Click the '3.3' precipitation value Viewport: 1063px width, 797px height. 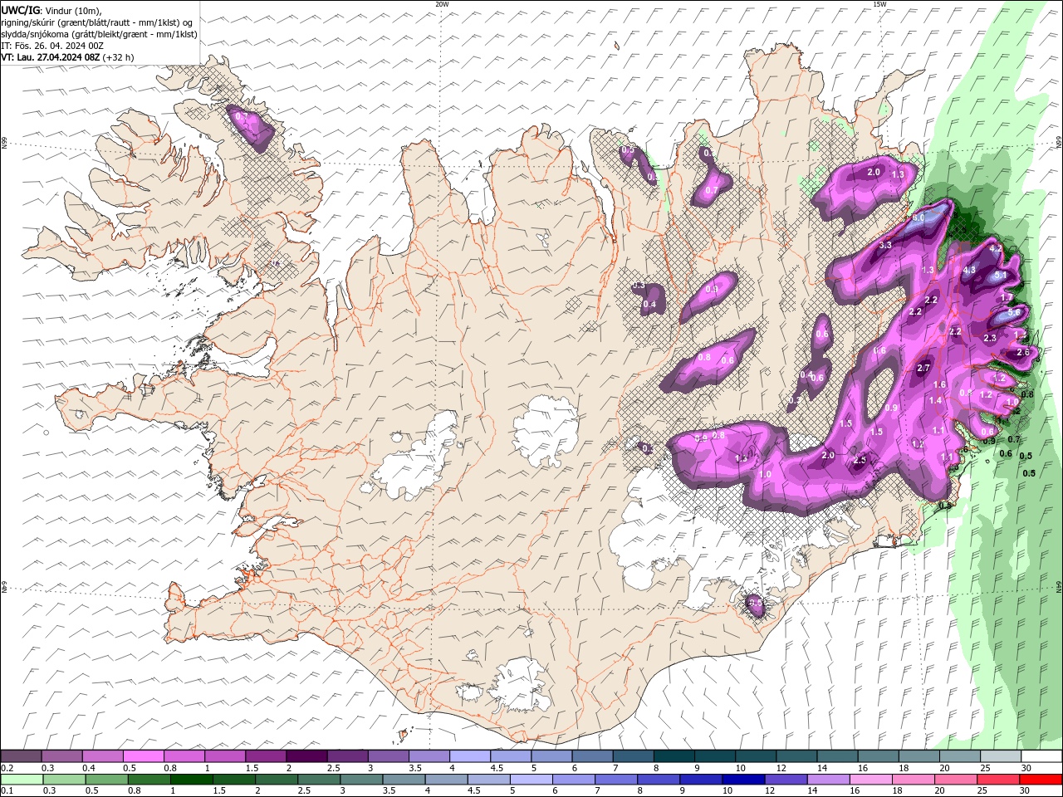885,245
